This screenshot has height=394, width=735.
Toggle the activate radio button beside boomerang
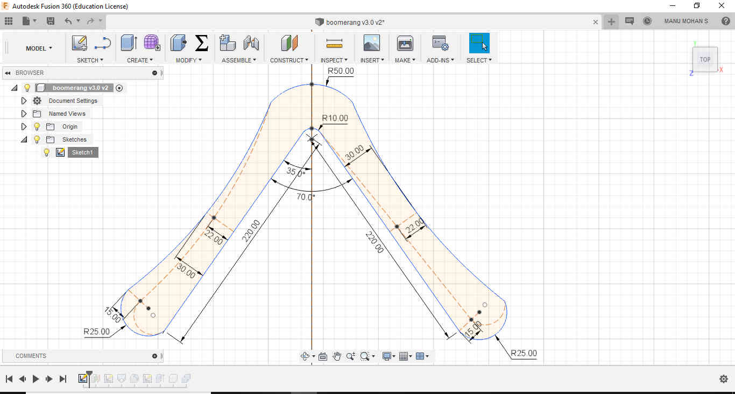119,88
